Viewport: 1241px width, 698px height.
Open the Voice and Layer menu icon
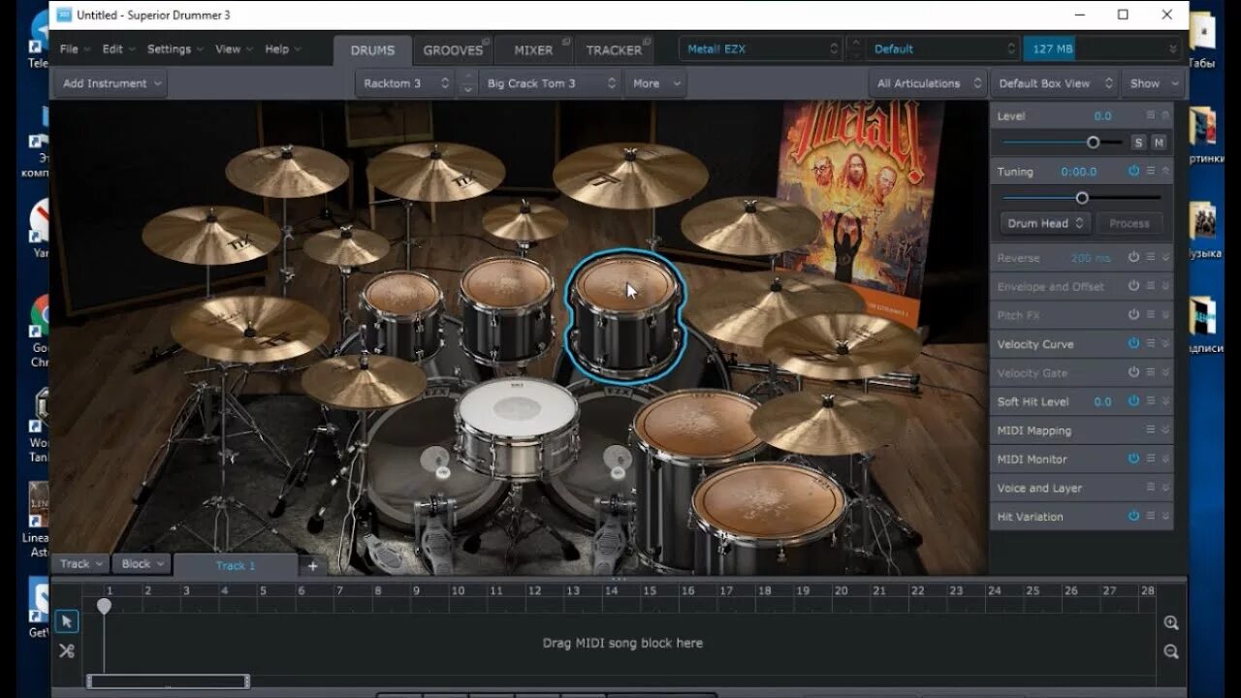point(1151,487)
